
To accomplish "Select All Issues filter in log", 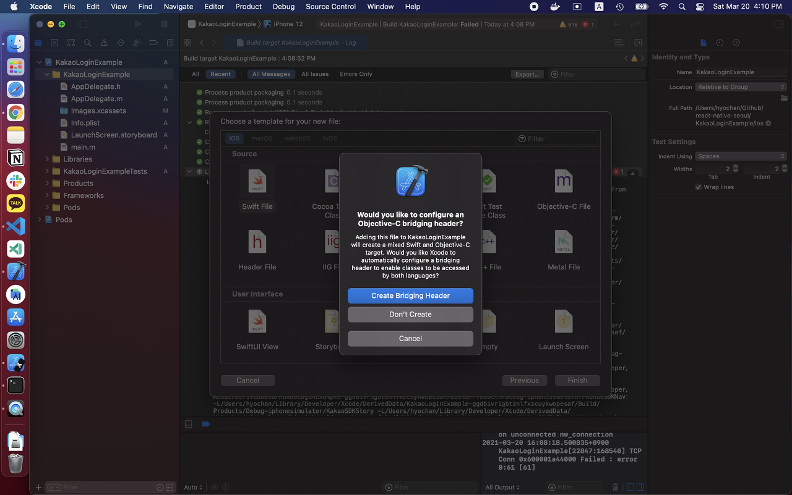I will tap(315, 74).
